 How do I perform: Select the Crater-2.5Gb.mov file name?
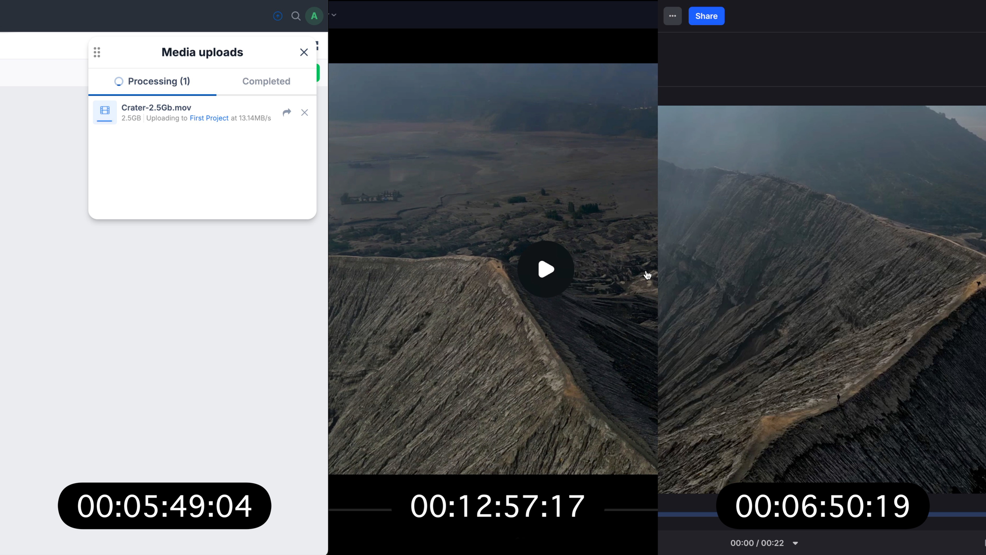[156, 108]
